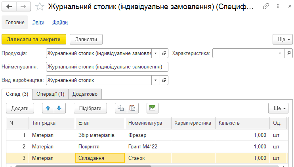Click the Підібрати button

pyautogui.click(x=90, y=108)
